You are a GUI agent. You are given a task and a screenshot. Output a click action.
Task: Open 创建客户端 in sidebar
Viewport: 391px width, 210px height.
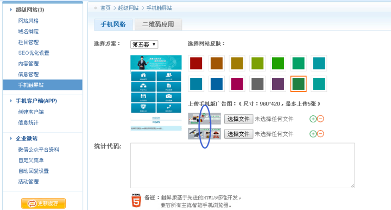[31, 112]
